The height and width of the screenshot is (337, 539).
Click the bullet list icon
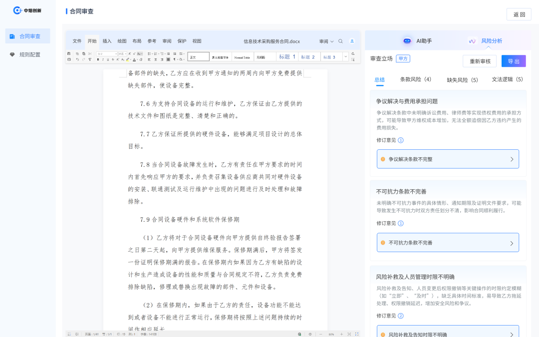click(x=150, y=53)
